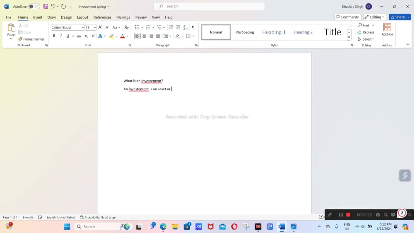This screenshot has height=233, width=414.
Task: Open the File menu
Action: (8, 17)
